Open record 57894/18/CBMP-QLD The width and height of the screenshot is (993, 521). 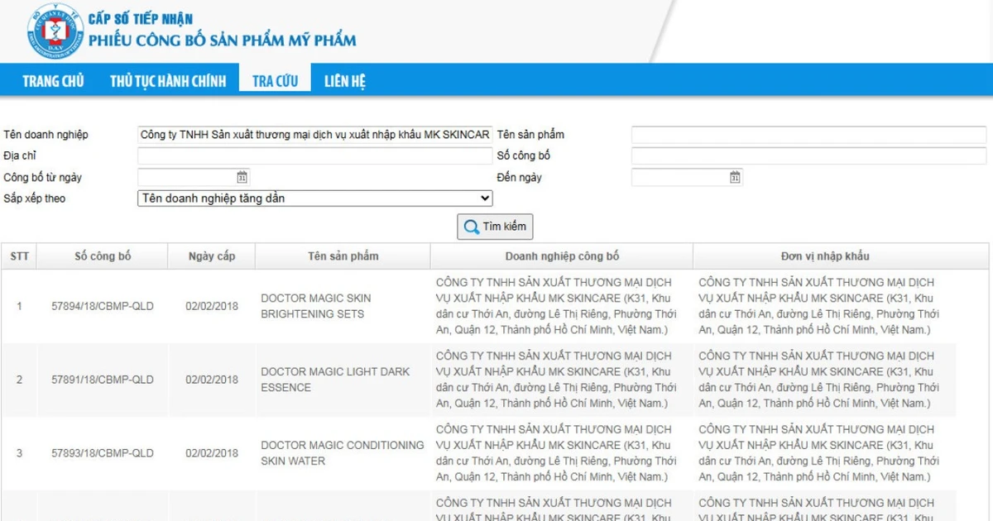pos(103,306)
